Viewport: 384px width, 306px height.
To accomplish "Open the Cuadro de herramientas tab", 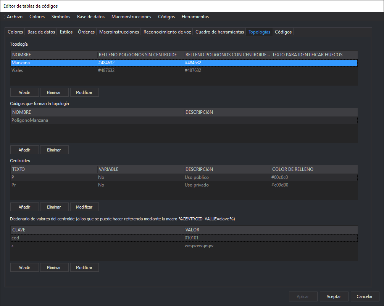I will click(219, 32).
